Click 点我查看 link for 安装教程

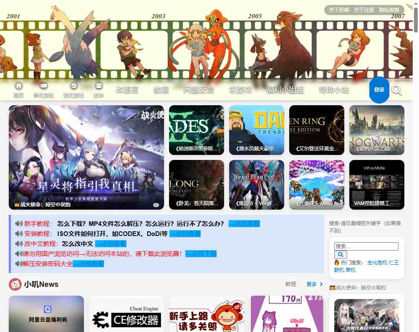pos(185,233)
